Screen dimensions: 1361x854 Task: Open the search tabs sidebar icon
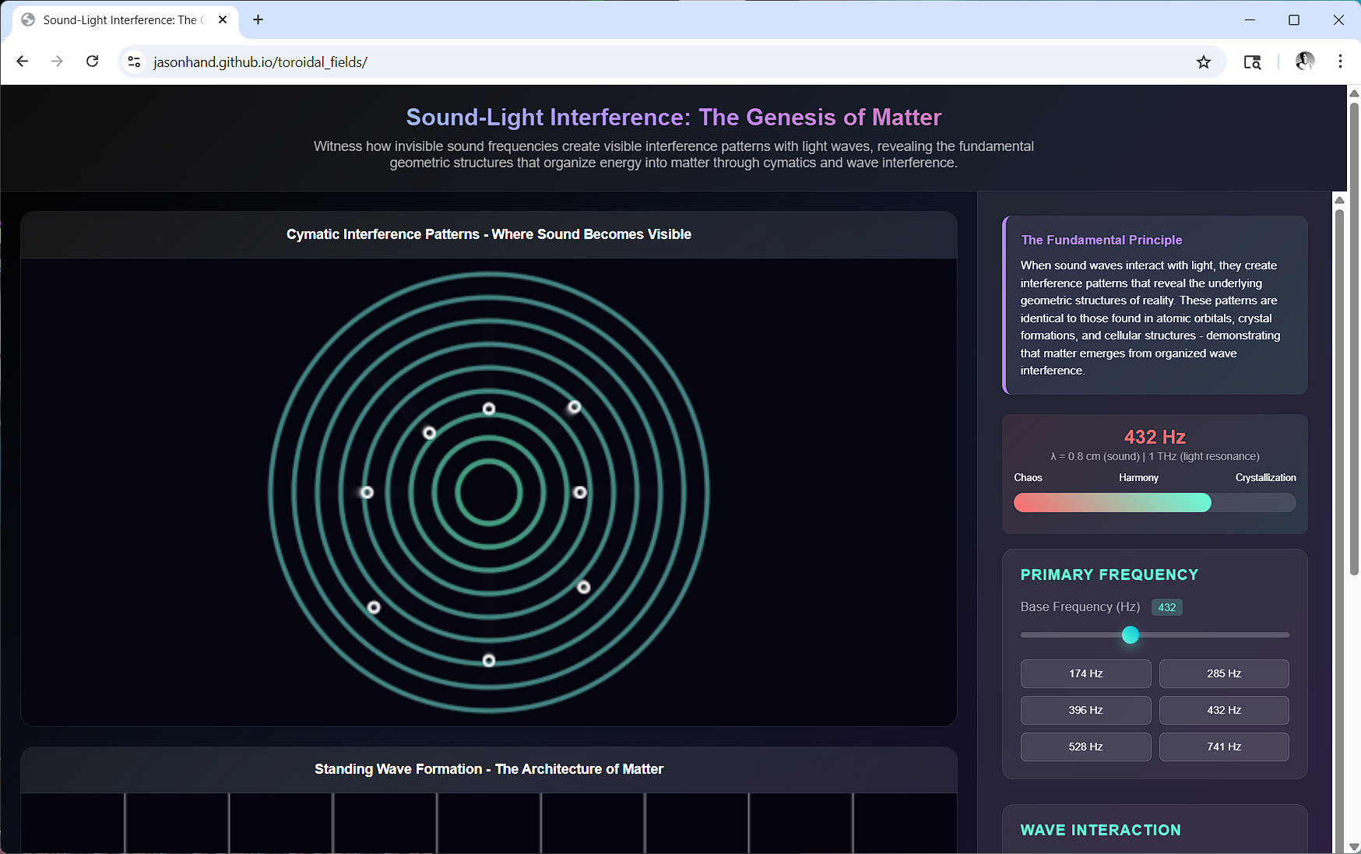[x=1252, y=62]
